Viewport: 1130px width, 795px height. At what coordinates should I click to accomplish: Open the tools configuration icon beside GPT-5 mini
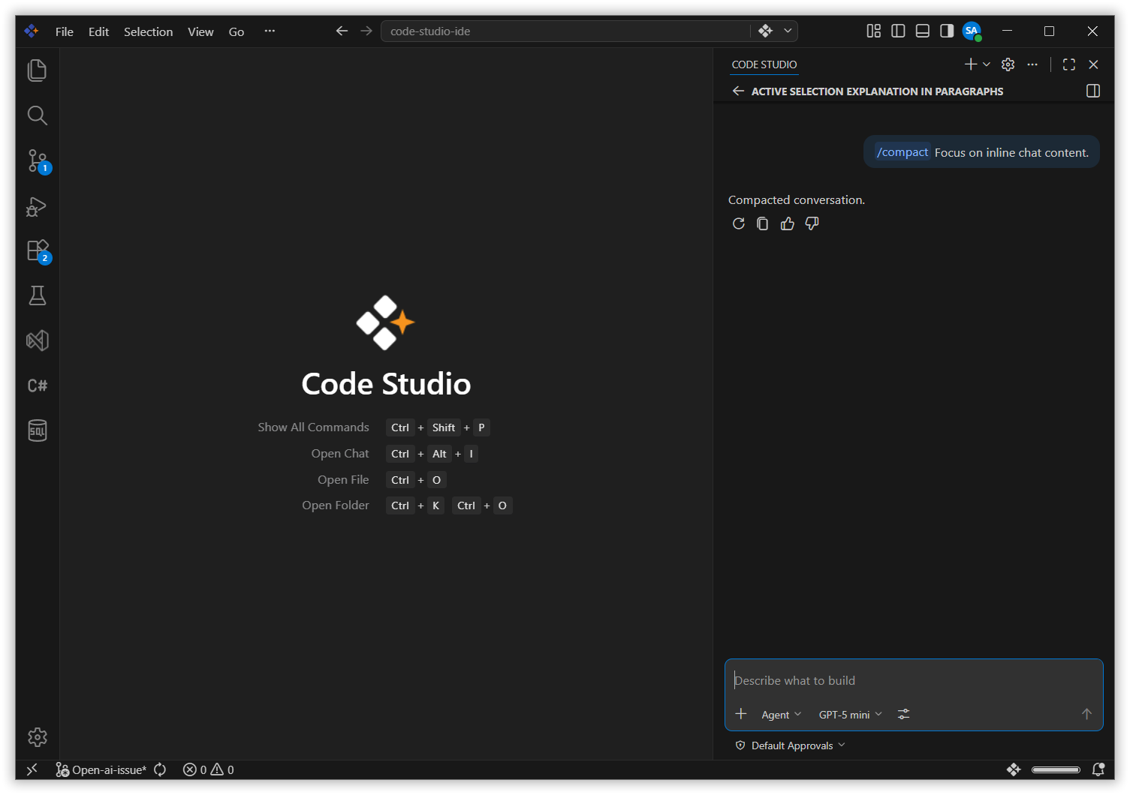pos(903,714)
